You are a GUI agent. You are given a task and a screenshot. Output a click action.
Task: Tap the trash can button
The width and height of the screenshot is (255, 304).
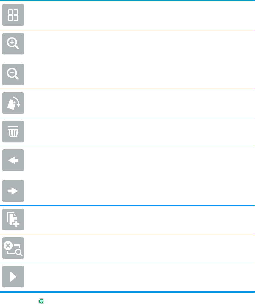pos(13,132)
